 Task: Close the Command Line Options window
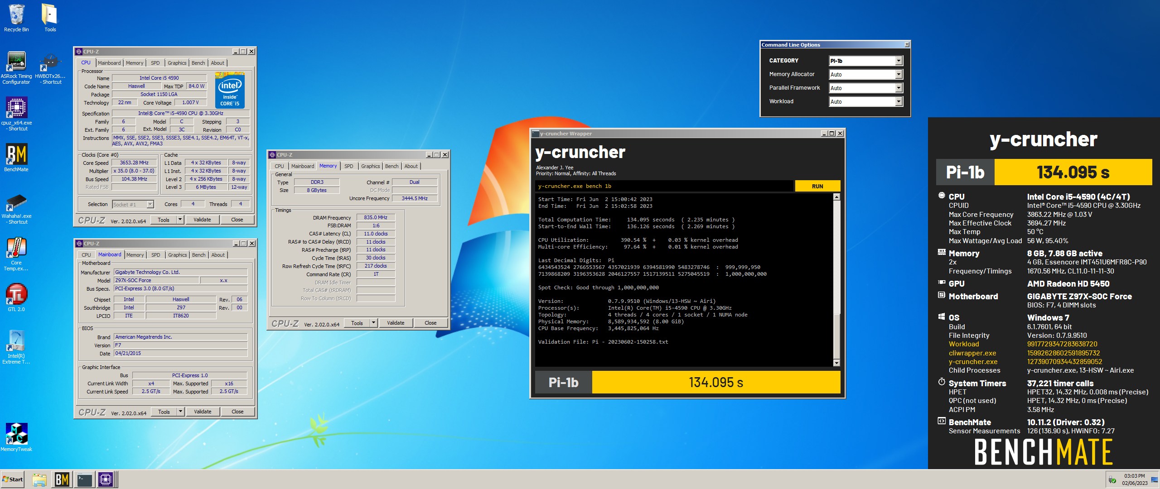pos(907,44)
